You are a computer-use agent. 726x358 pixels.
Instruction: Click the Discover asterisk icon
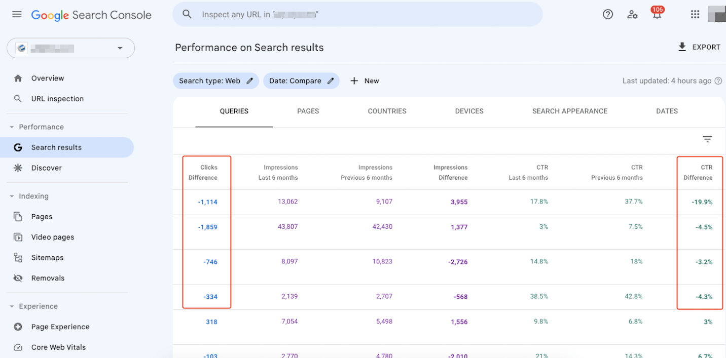coord(18,168)
